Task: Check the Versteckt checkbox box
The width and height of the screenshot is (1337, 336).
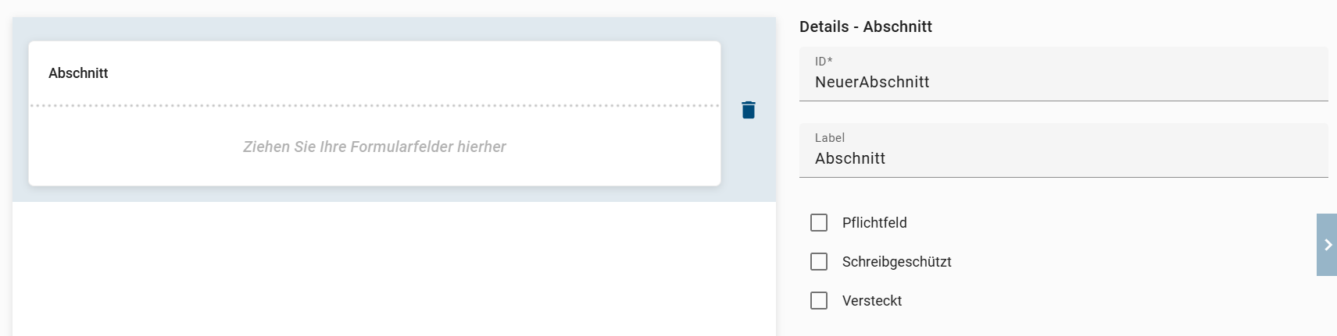Action: [x=819, y=301]
